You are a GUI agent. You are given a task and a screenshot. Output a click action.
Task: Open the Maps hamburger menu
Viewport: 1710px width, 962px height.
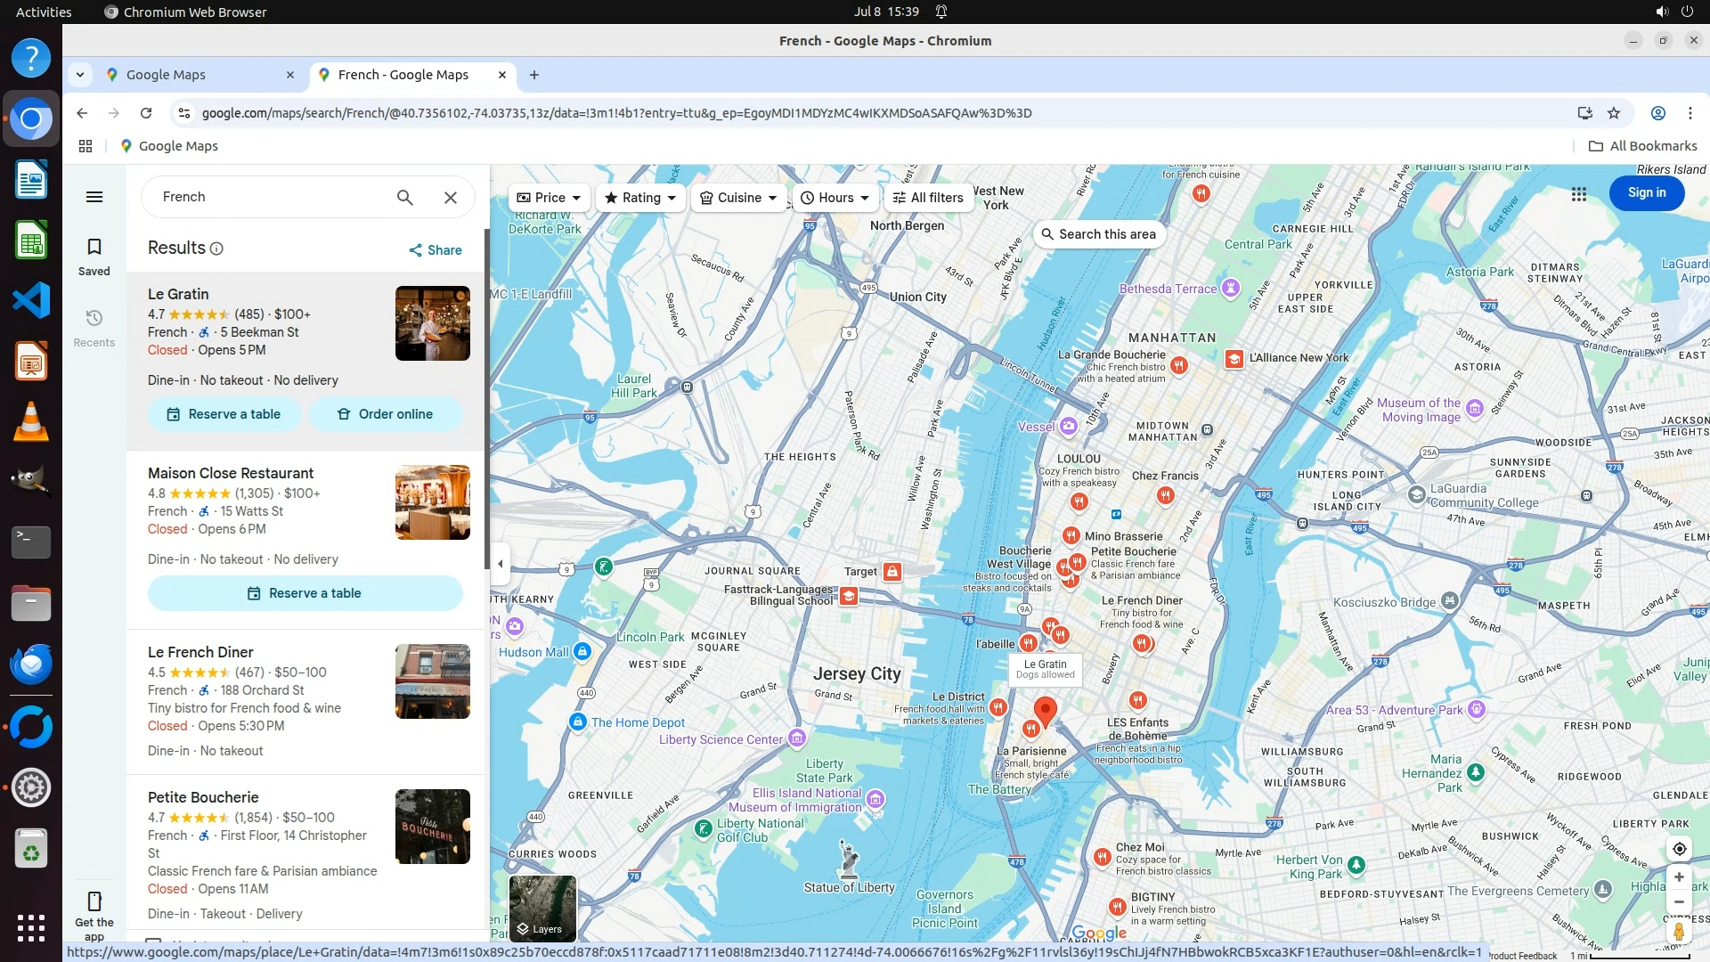pos(94,197)
